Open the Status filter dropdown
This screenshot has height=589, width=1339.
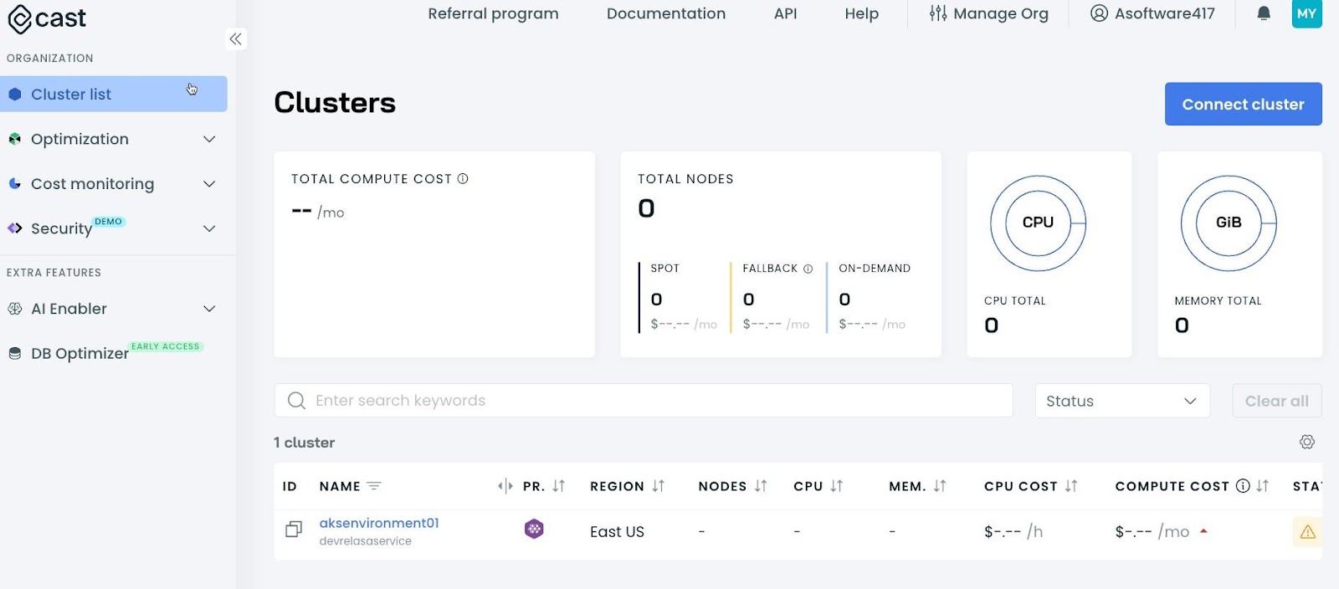(x=1122, y=401)
